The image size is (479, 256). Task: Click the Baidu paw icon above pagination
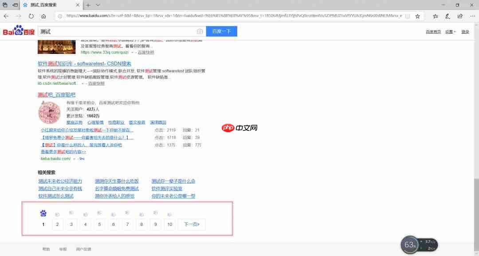coord(43,213)
